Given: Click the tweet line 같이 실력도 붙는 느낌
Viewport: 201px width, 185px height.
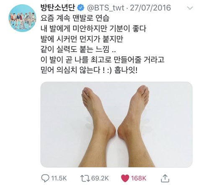Looking at the screenshot, I should coord(78,49).
